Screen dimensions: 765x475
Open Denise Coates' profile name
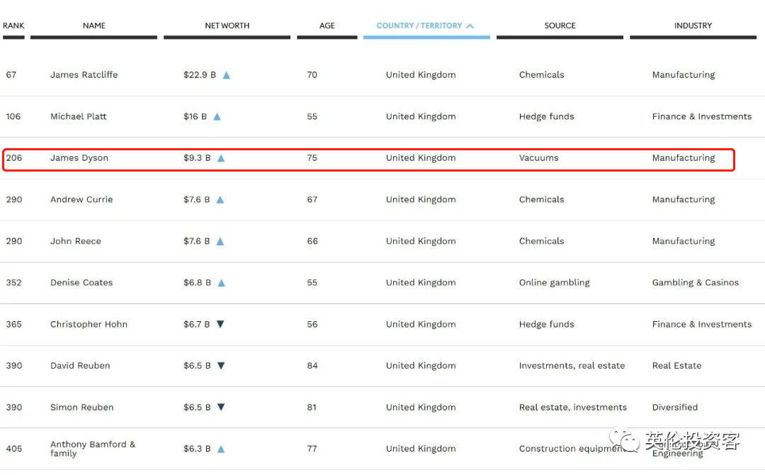click(x=81, y=283)
